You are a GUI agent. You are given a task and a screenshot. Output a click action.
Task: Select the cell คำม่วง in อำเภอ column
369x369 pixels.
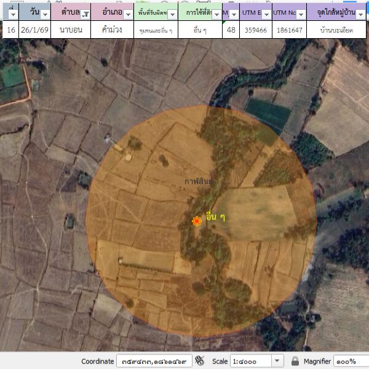coord(111,30)
